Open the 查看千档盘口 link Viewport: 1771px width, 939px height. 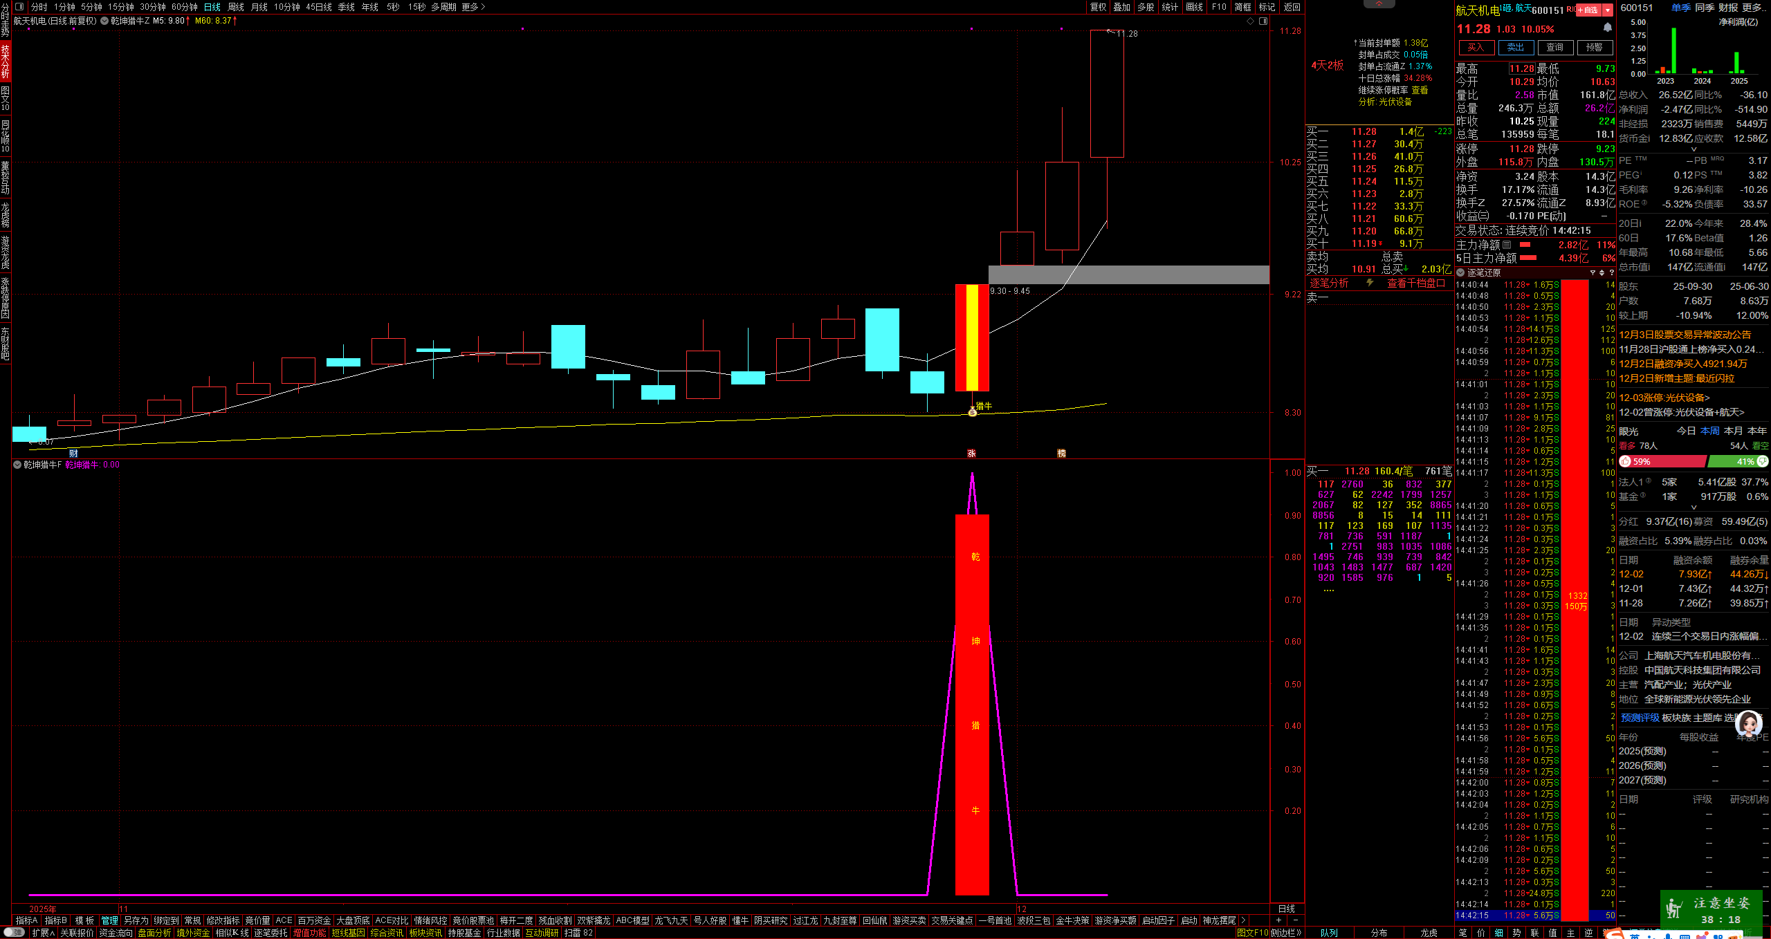[x=1415, y=283]
